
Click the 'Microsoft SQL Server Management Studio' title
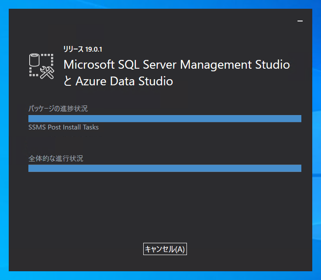[x=177, y=65]
